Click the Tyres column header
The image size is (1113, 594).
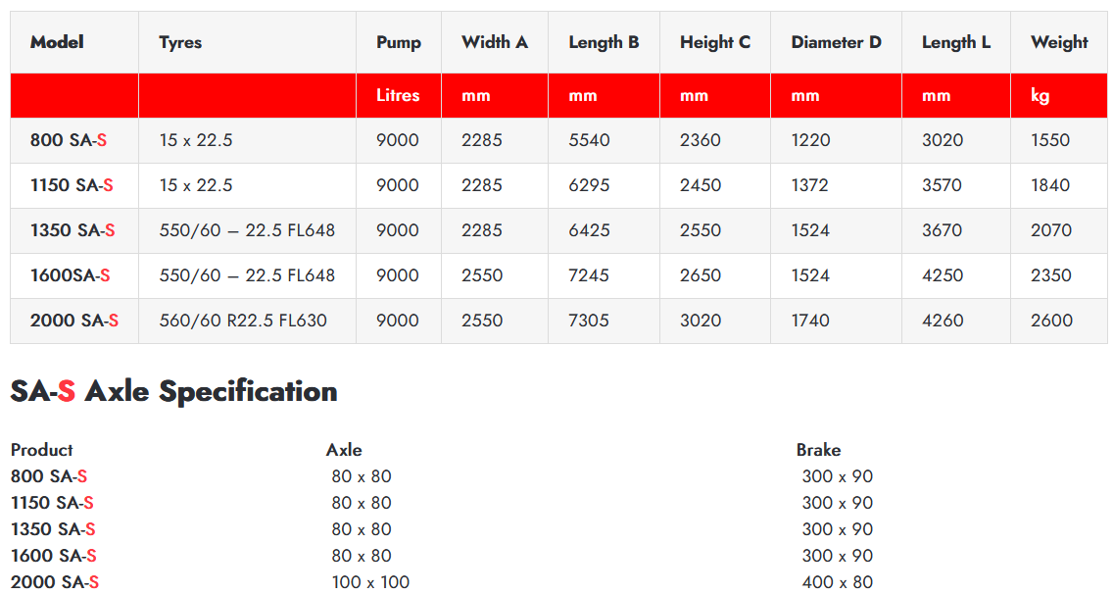coord(180,42)
